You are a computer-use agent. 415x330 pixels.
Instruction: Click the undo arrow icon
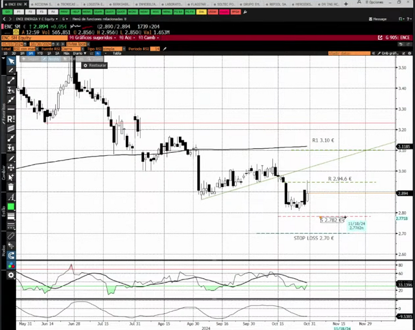click(401, 44)
